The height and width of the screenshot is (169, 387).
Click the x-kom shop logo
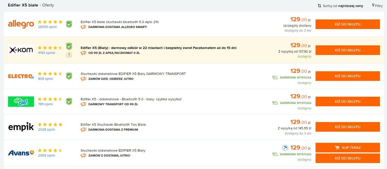click(x=21, y=50)
